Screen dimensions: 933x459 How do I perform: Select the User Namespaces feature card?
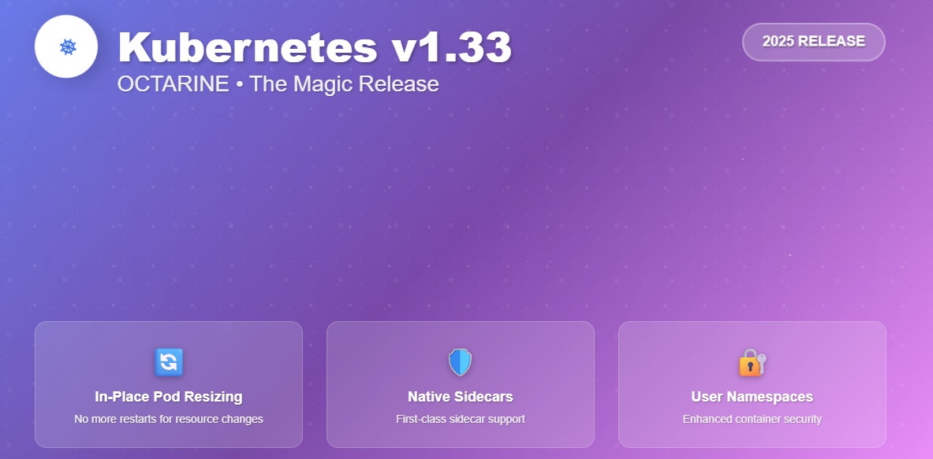click(752, 384)
